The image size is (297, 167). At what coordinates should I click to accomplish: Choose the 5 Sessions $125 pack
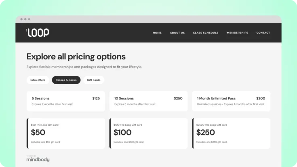pos(66,101)
